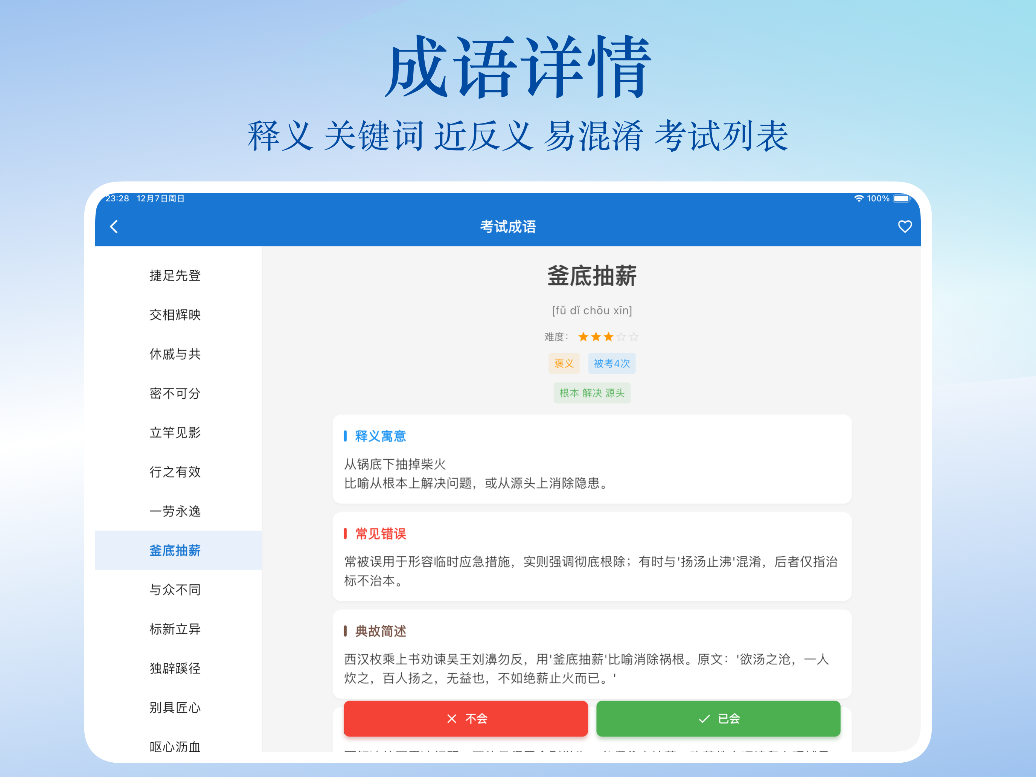This screenshot has width=1036, height=777.
Task: Favorite this idiom with heart icon
Action: point(904,227)
